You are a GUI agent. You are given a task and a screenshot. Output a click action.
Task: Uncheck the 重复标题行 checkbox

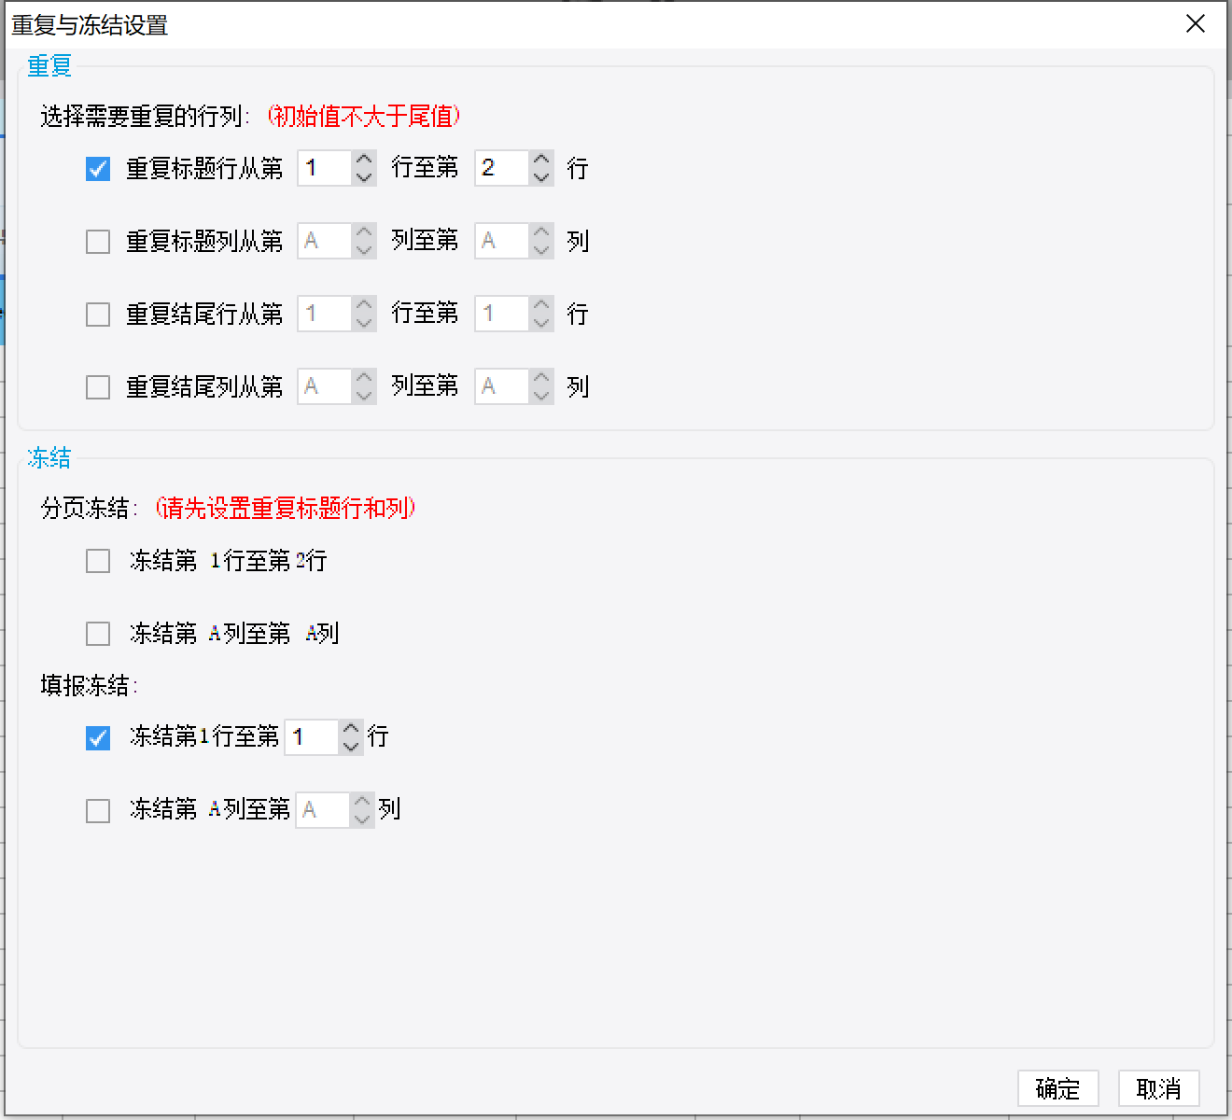[x=97, y=169]
